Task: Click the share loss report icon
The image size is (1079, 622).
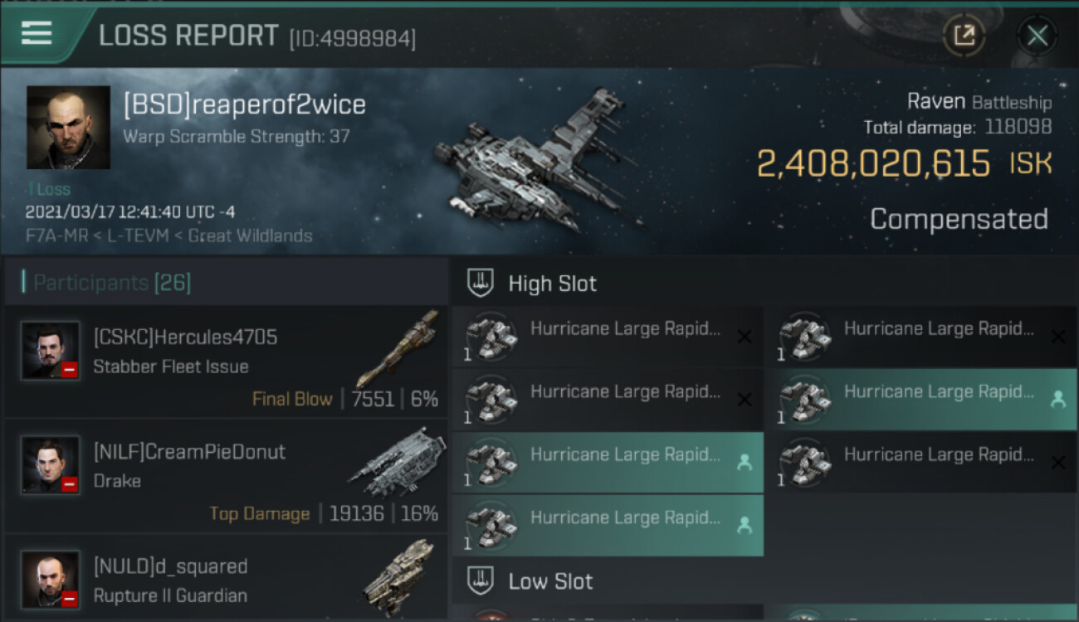Action: pos(964,35)
